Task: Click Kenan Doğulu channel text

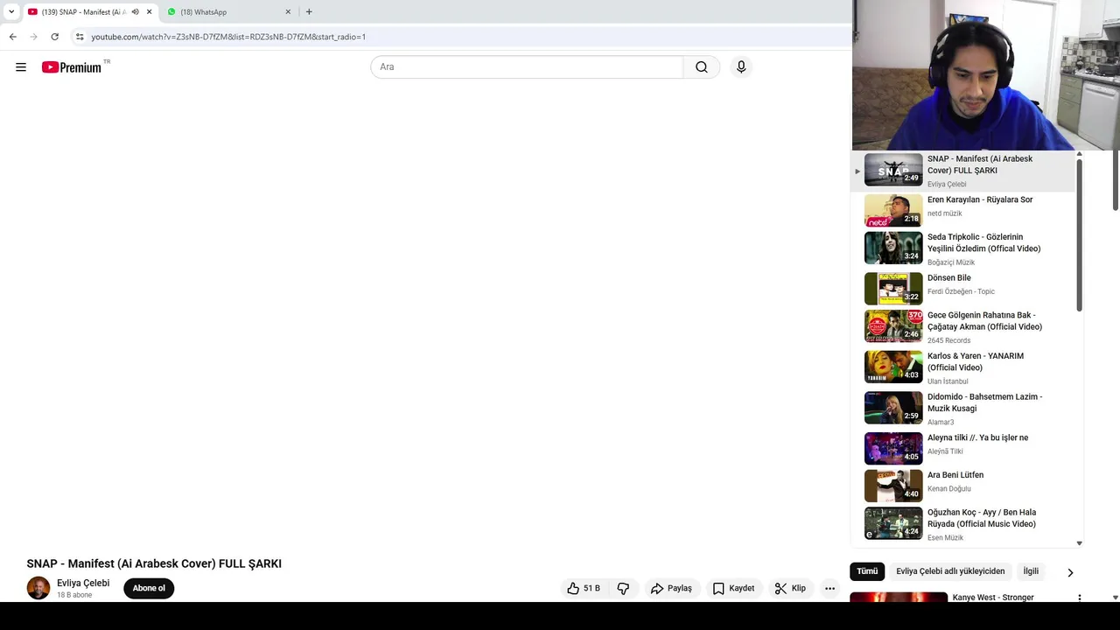Action: [949, 489]
